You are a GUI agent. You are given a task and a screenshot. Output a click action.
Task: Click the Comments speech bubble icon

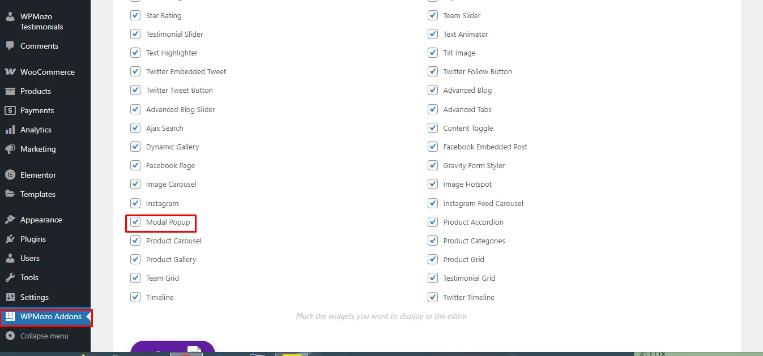(x=10, y=46)
